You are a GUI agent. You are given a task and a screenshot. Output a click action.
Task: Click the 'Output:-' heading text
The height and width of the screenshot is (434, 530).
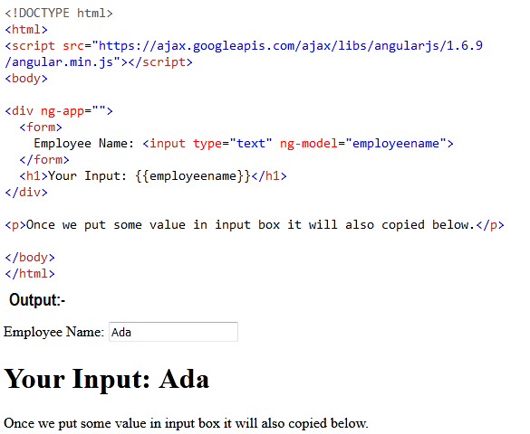click(x=37, y=300)
